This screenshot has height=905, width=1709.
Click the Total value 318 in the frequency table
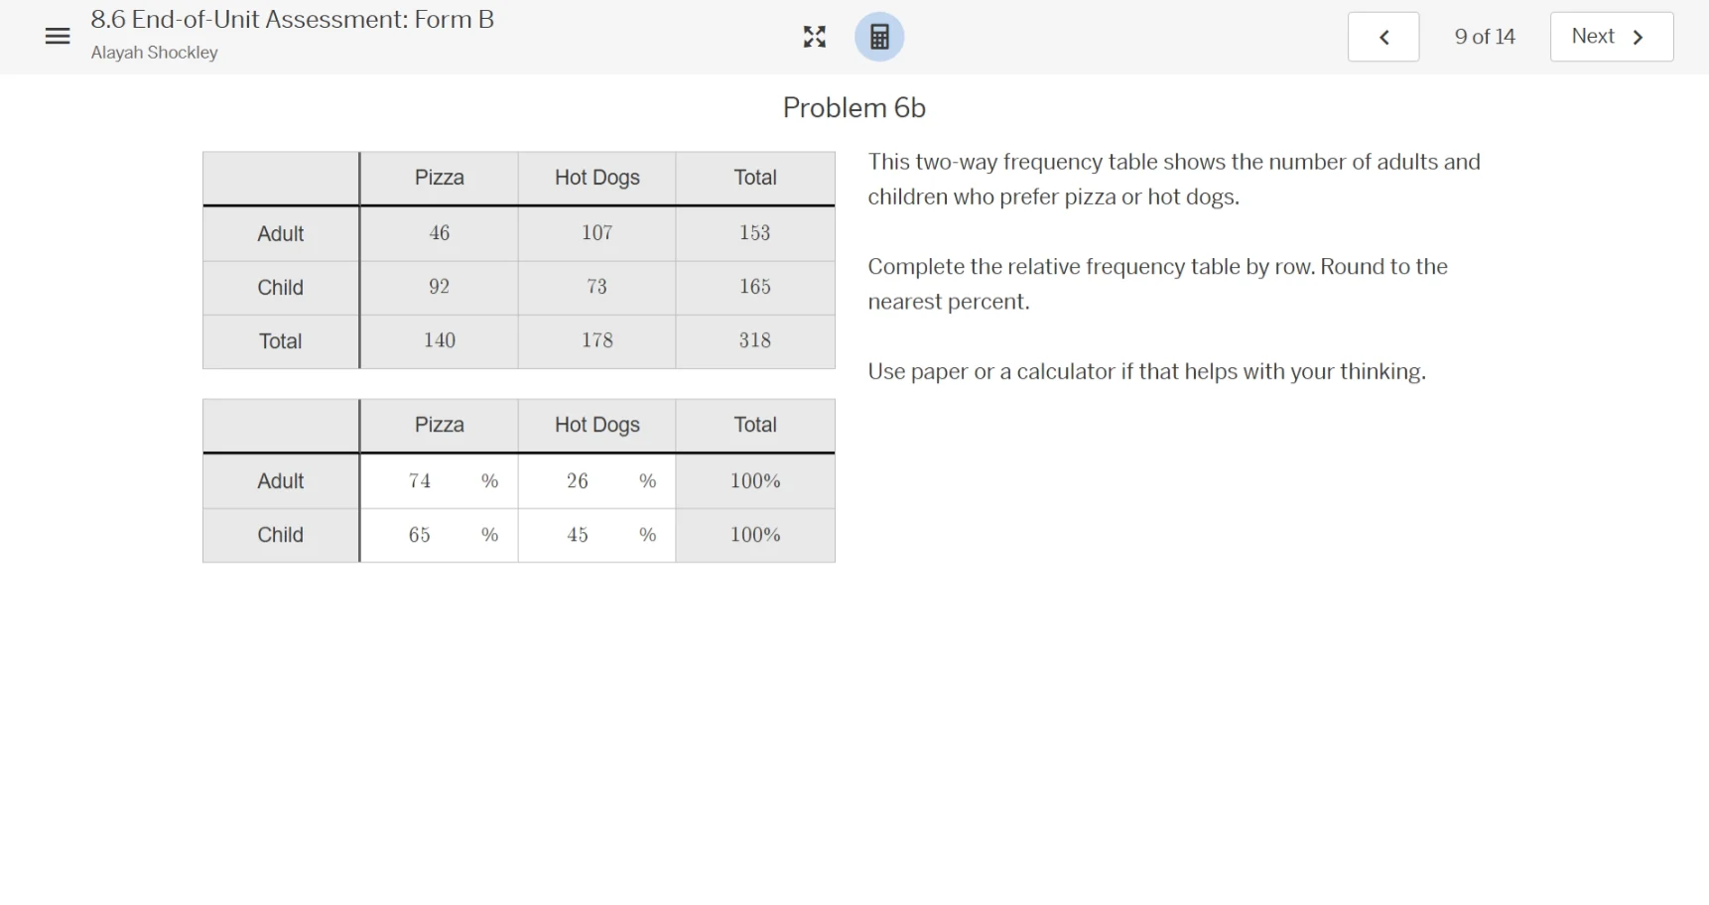(755, 341)
